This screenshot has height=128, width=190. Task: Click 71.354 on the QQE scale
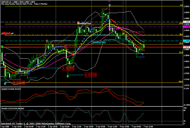[186, 88]
